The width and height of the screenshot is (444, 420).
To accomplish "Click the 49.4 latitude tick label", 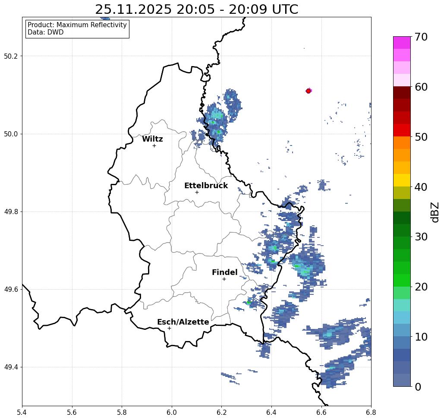I will pos(11,367).
